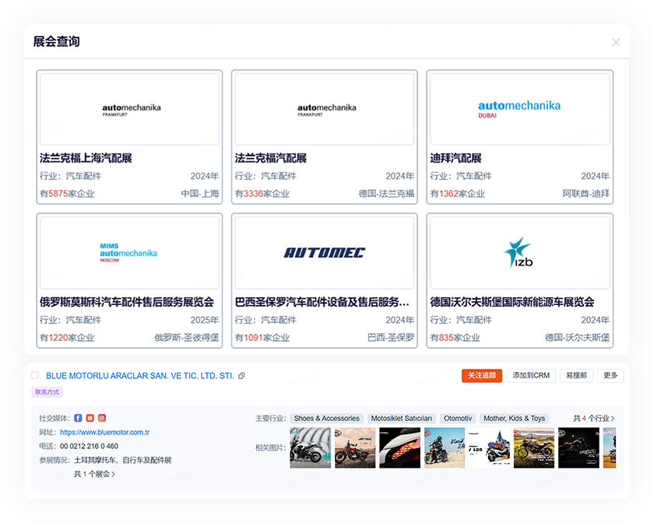Open the Facebook social media icon

click(x=78, y=418)
